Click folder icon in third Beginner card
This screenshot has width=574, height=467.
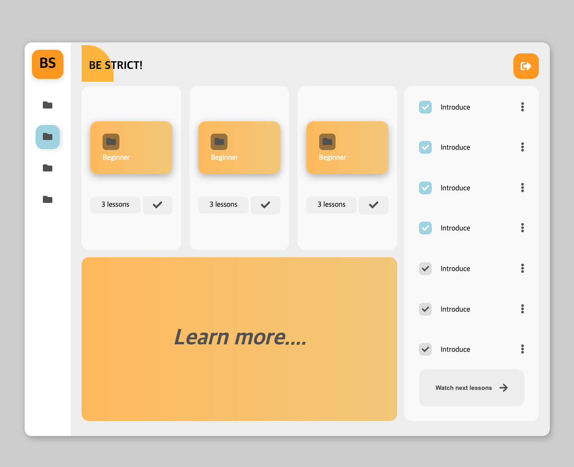327,142
